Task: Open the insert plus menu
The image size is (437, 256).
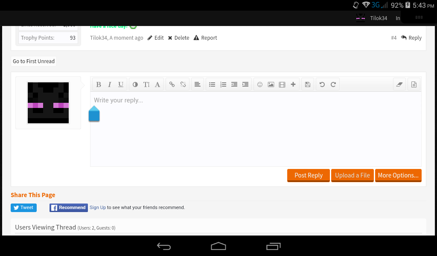Action: (x=293, y=84)
